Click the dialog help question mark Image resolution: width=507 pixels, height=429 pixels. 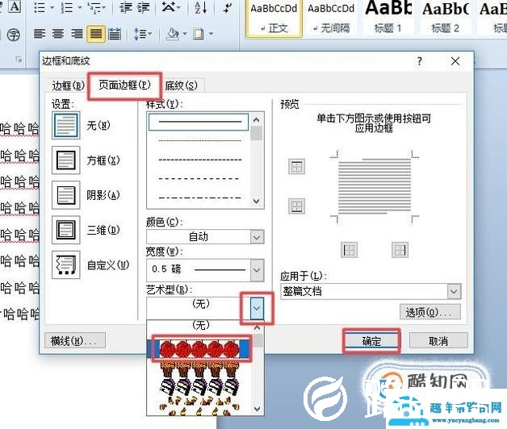coord(419,61)
